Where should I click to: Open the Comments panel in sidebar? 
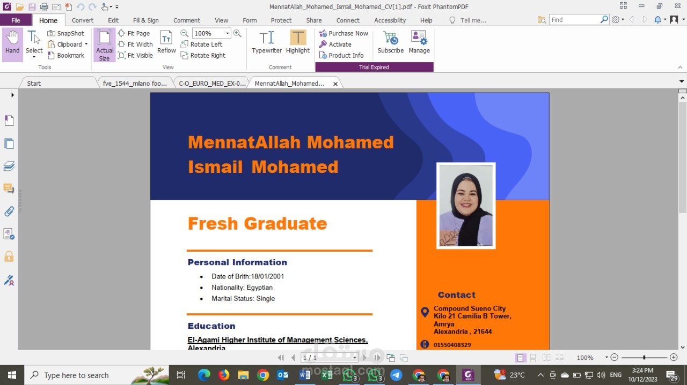[9, 188]
